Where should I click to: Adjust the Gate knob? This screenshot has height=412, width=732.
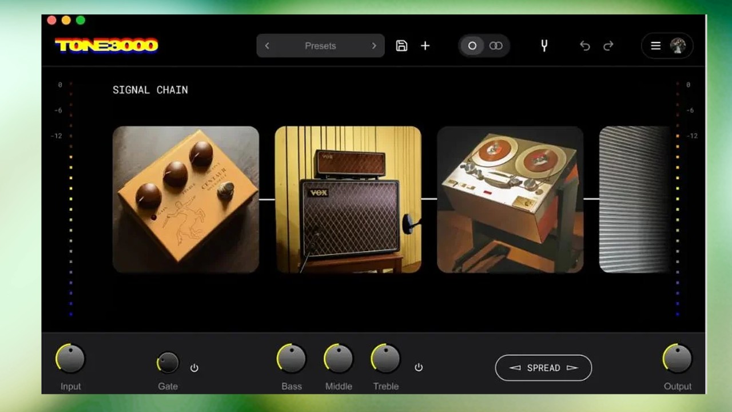pyautogui.click(x=168, y=363)
